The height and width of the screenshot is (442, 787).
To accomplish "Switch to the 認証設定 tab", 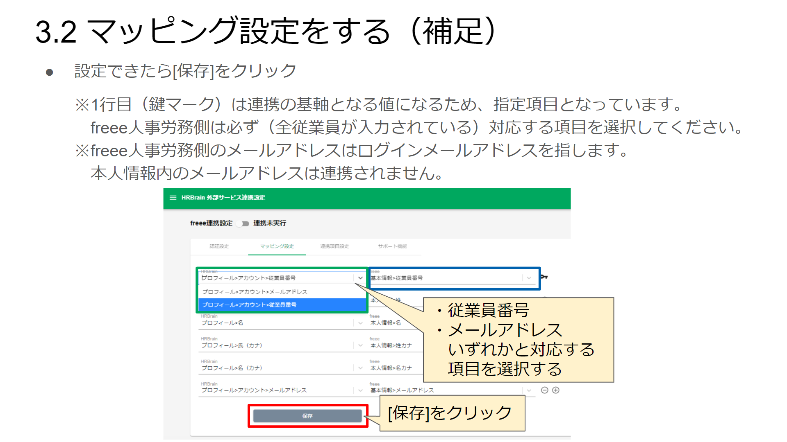I will coord(219,246).
